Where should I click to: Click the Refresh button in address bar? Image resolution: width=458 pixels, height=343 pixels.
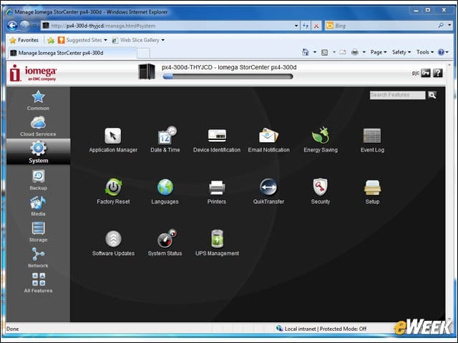click(306, 26)
